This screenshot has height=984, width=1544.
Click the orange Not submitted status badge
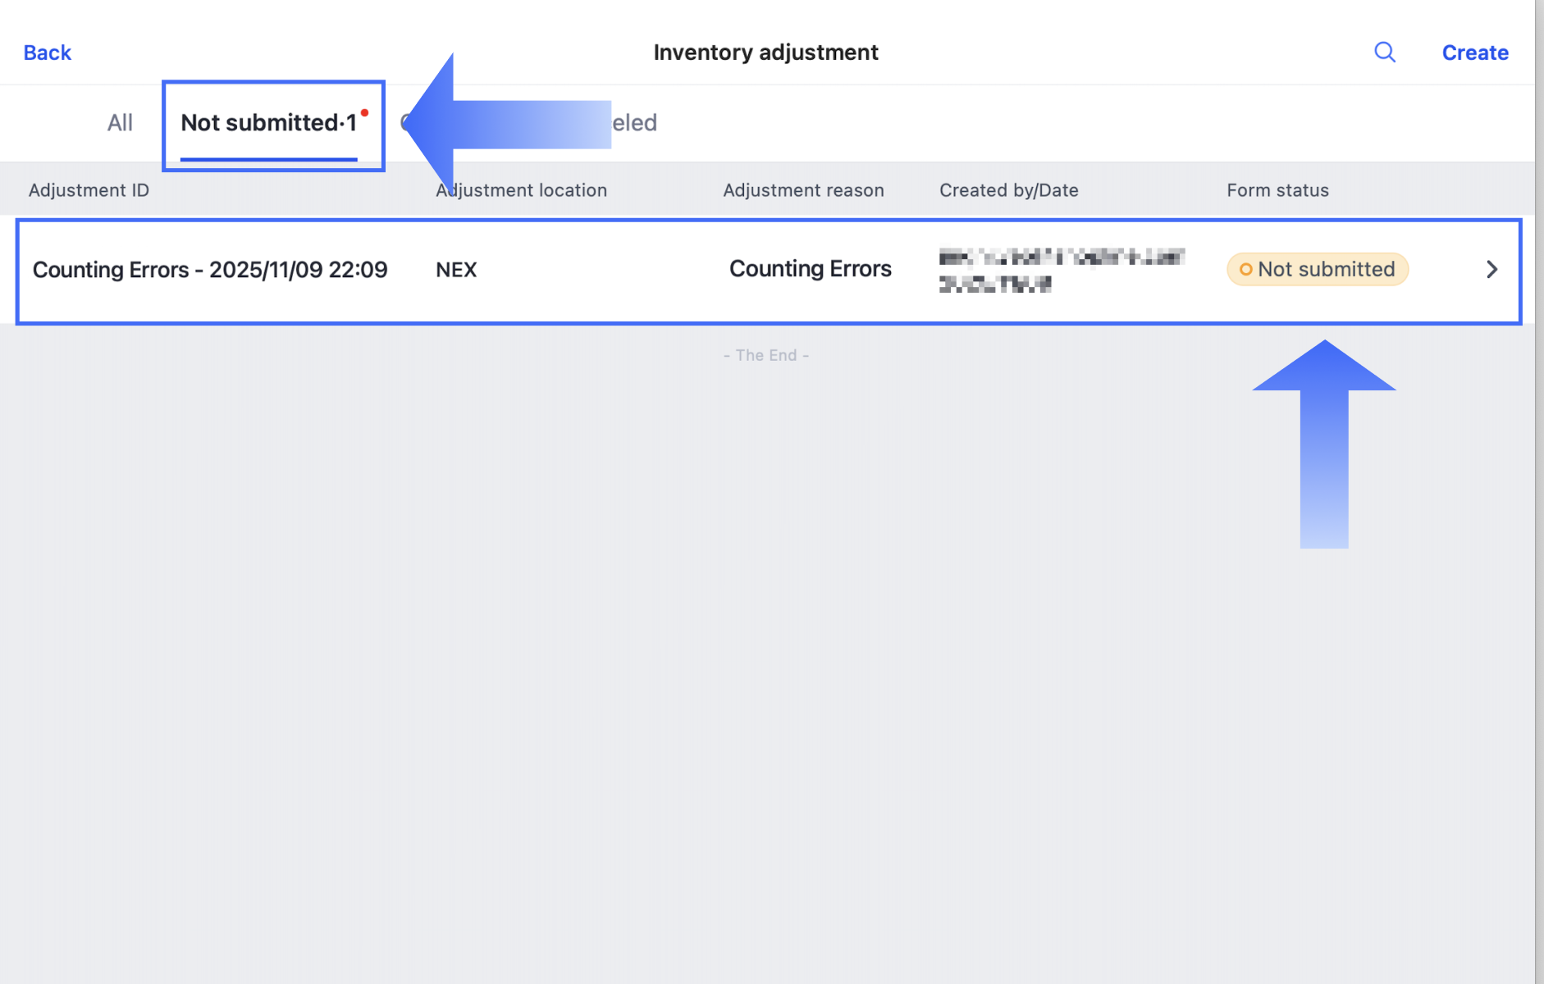1317,270
